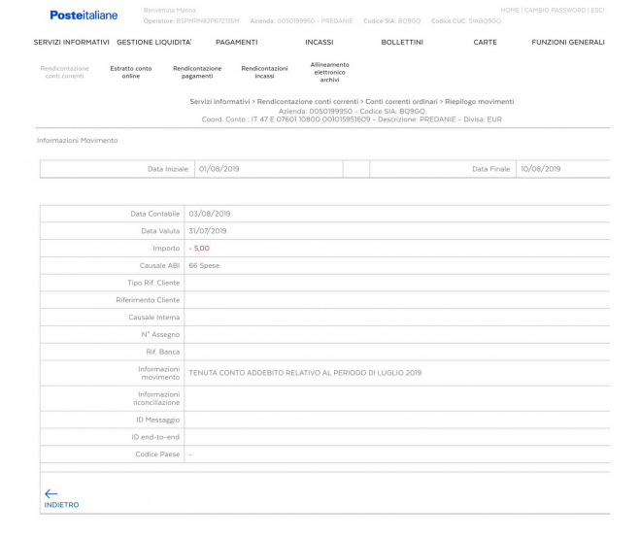Select Rendicontazione pagamenti submenu
Viewport: 640px width, 539px height.
(197, 72)
